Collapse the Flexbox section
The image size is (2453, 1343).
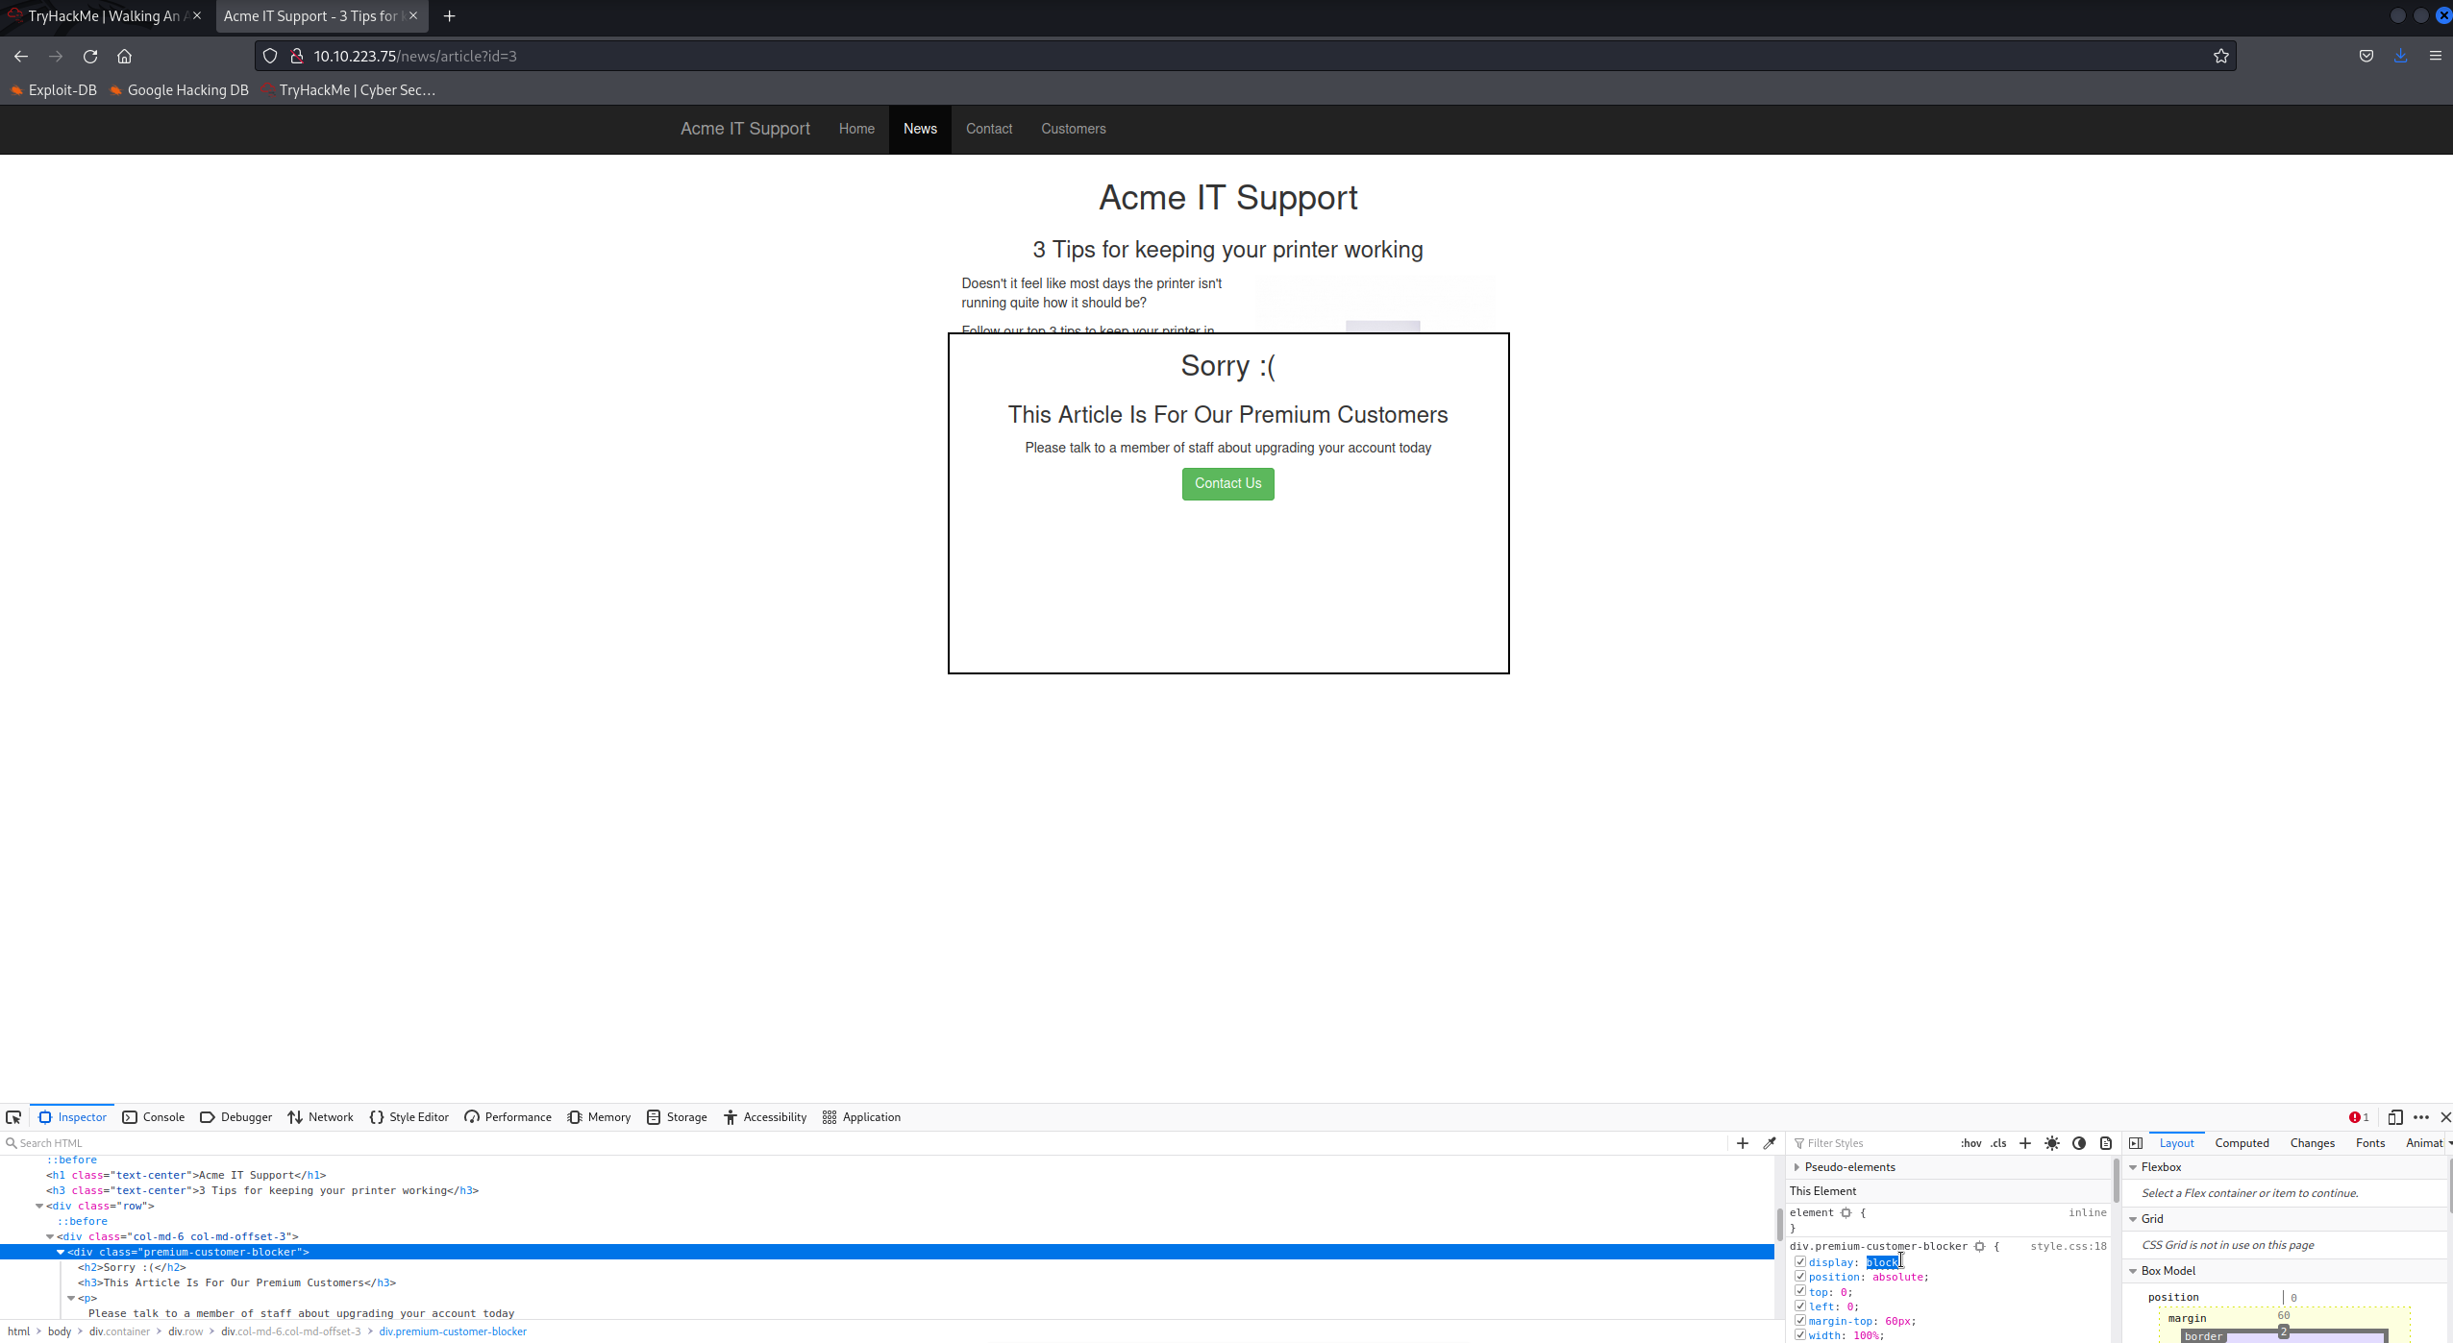pos(2133,1167)
